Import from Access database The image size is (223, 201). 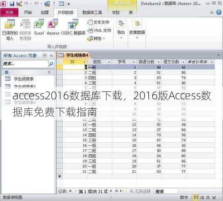53,27
